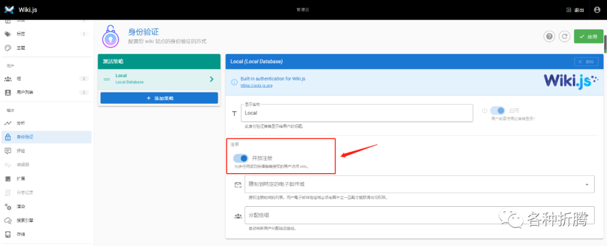The height and width of the screenshot is (246, 607).
Task: Click the envelope icon beside the email domain field
Action: click(x=238, y=185)
